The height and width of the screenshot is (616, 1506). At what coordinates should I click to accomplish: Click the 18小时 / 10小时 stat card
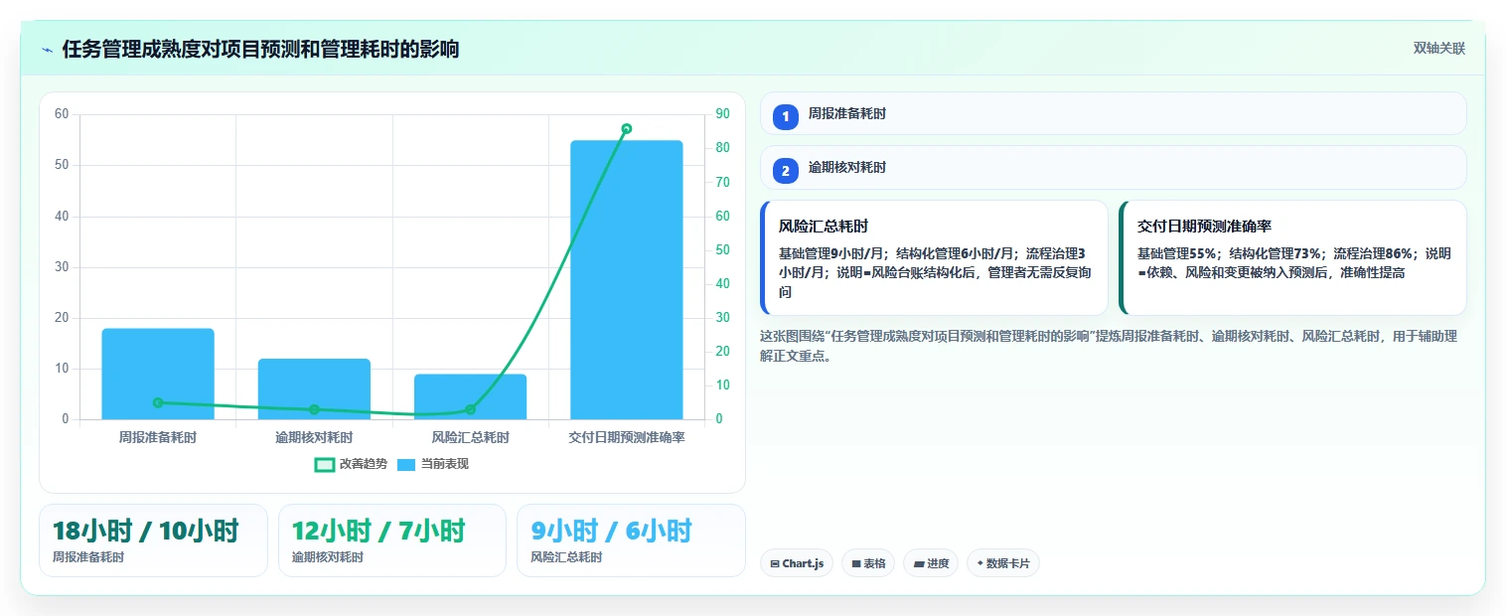point(153,540)
